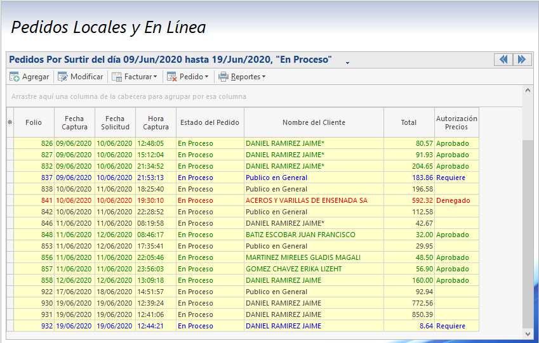Click the Modificar edit icon

tap(63, 77)
